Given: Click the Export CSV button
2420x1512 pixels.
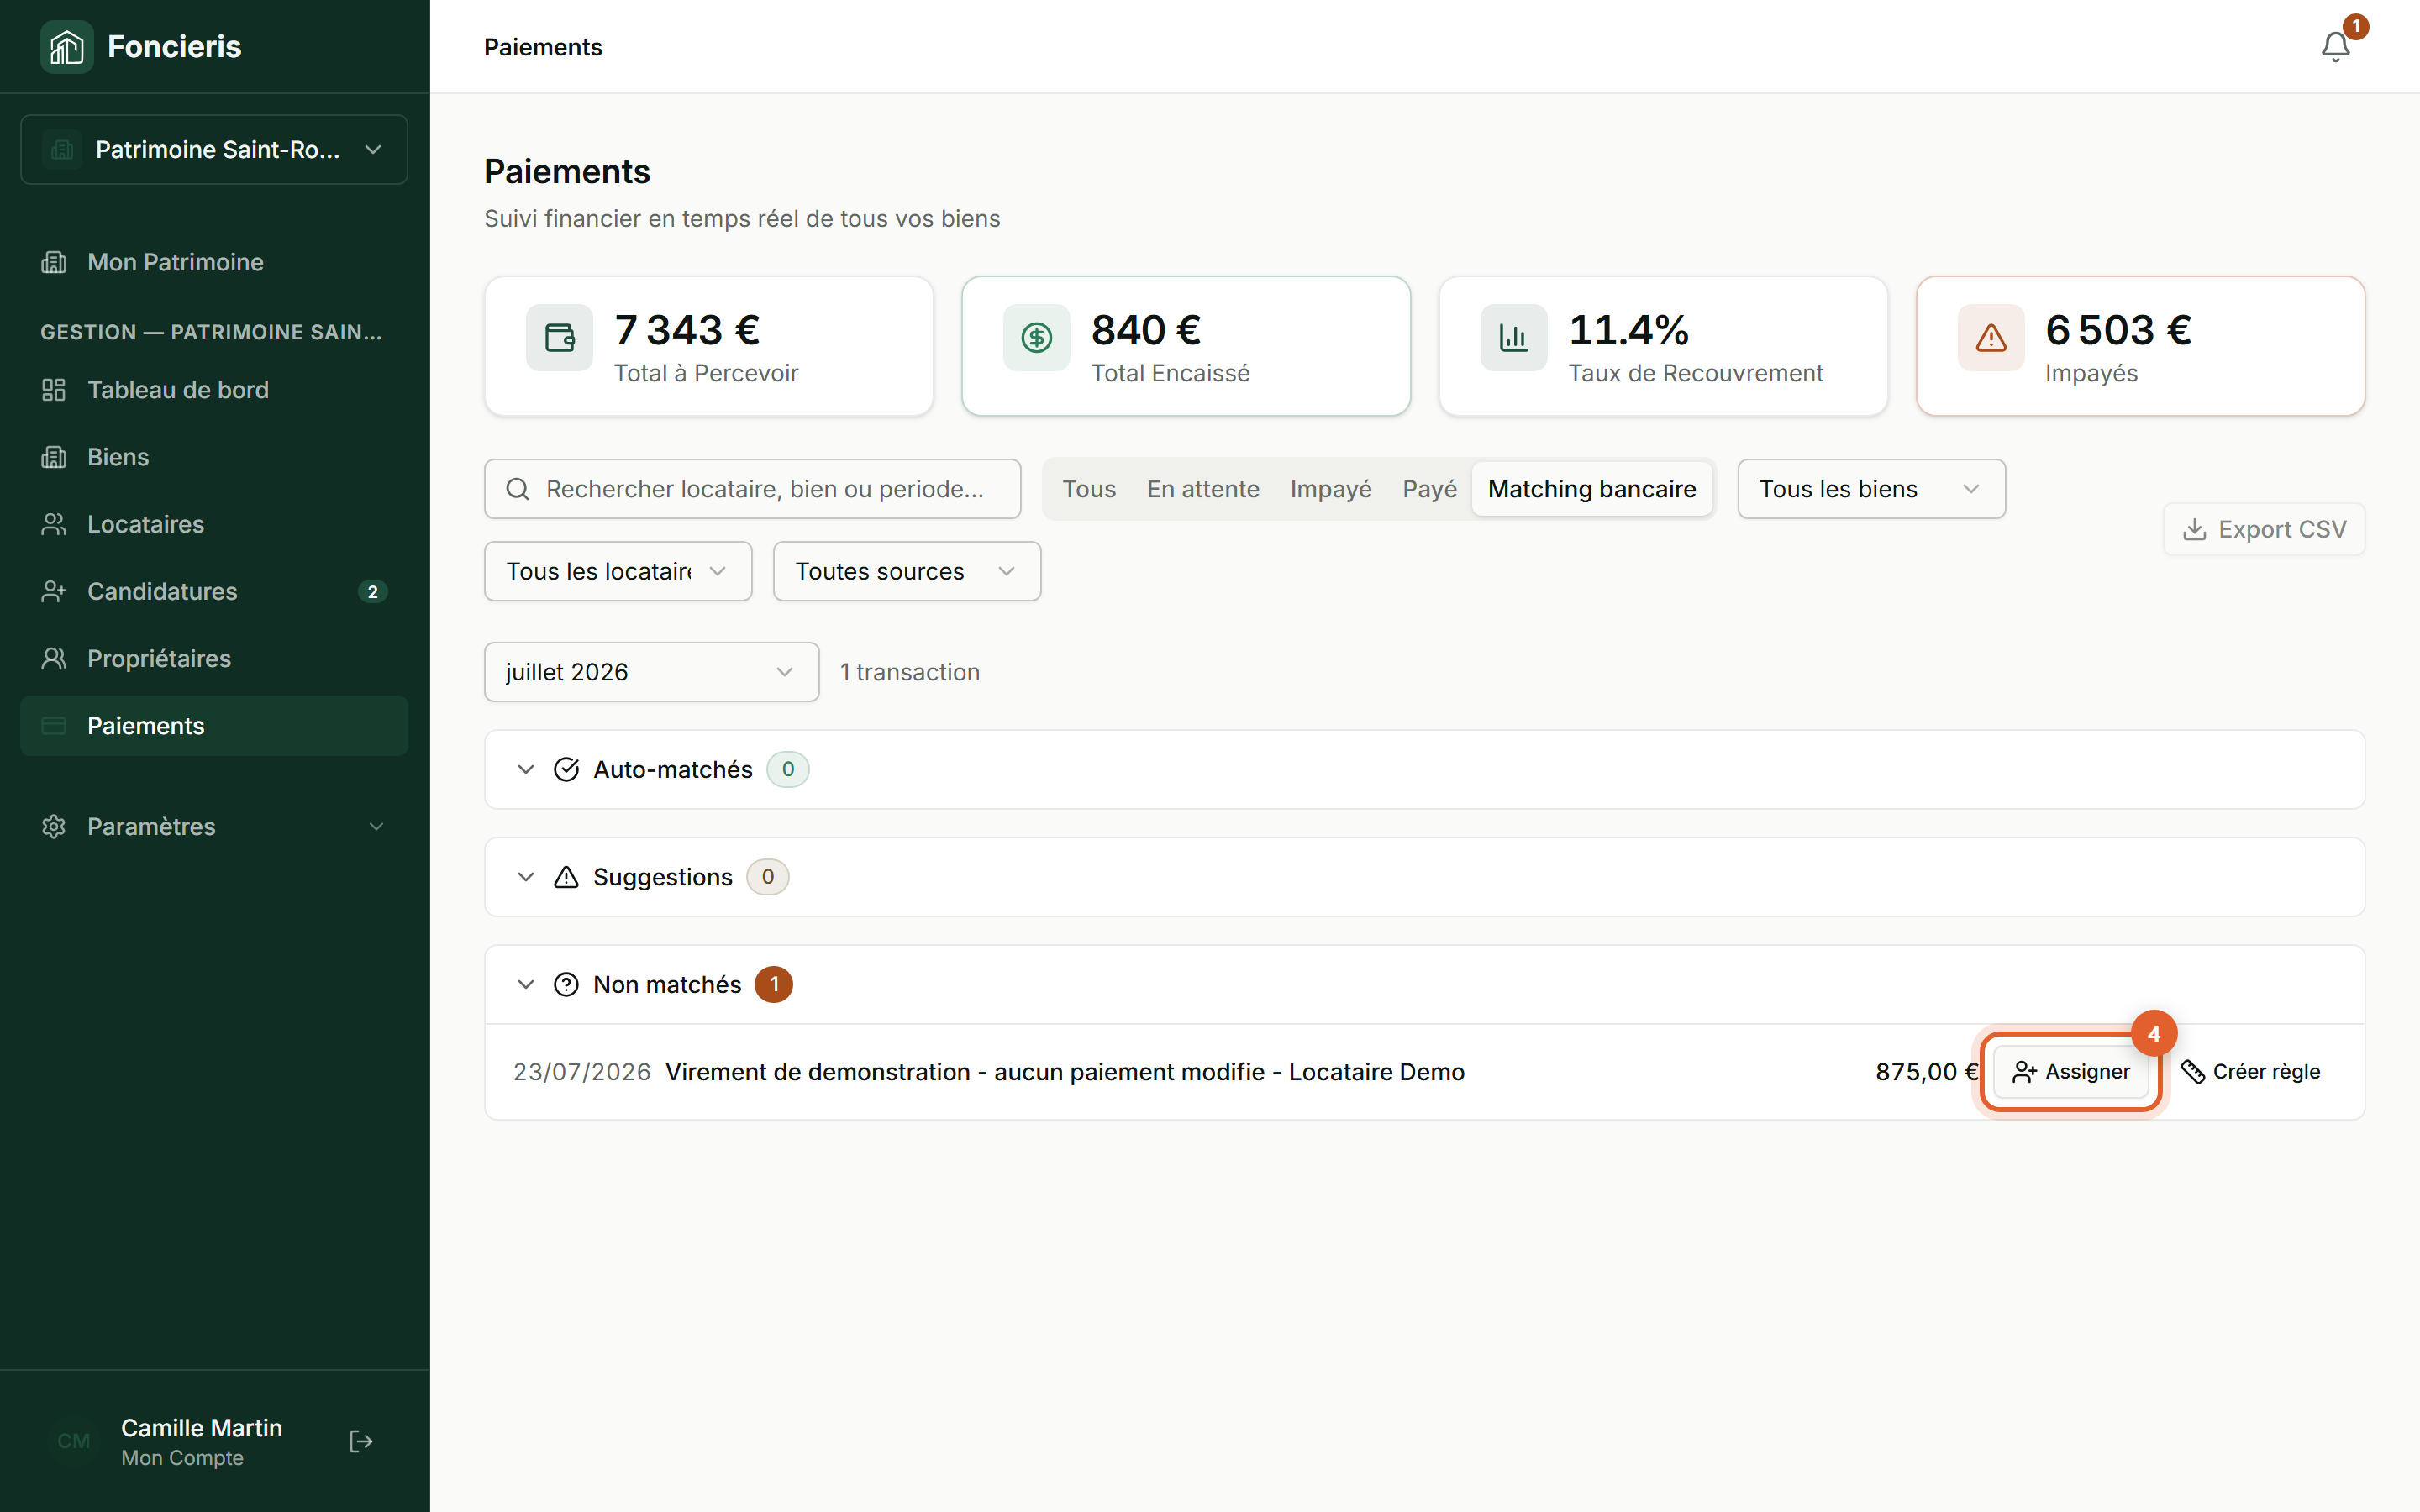Looking at the screenshot, I should click(2264, 529).
